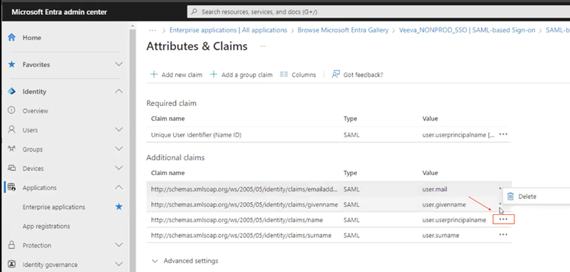Click the Identity governance icon
Viewport: 570px width, 272px height.
point(11,263)
